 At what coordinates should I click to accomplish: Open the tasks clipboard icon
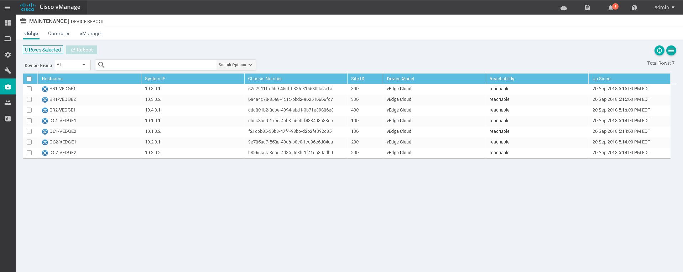point(587,7)
